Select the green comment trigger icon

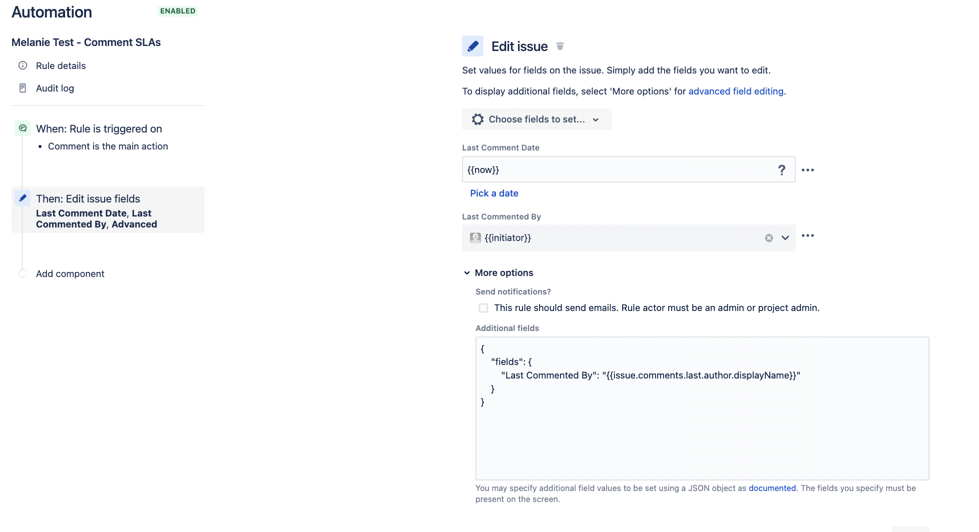coord(23,128)
